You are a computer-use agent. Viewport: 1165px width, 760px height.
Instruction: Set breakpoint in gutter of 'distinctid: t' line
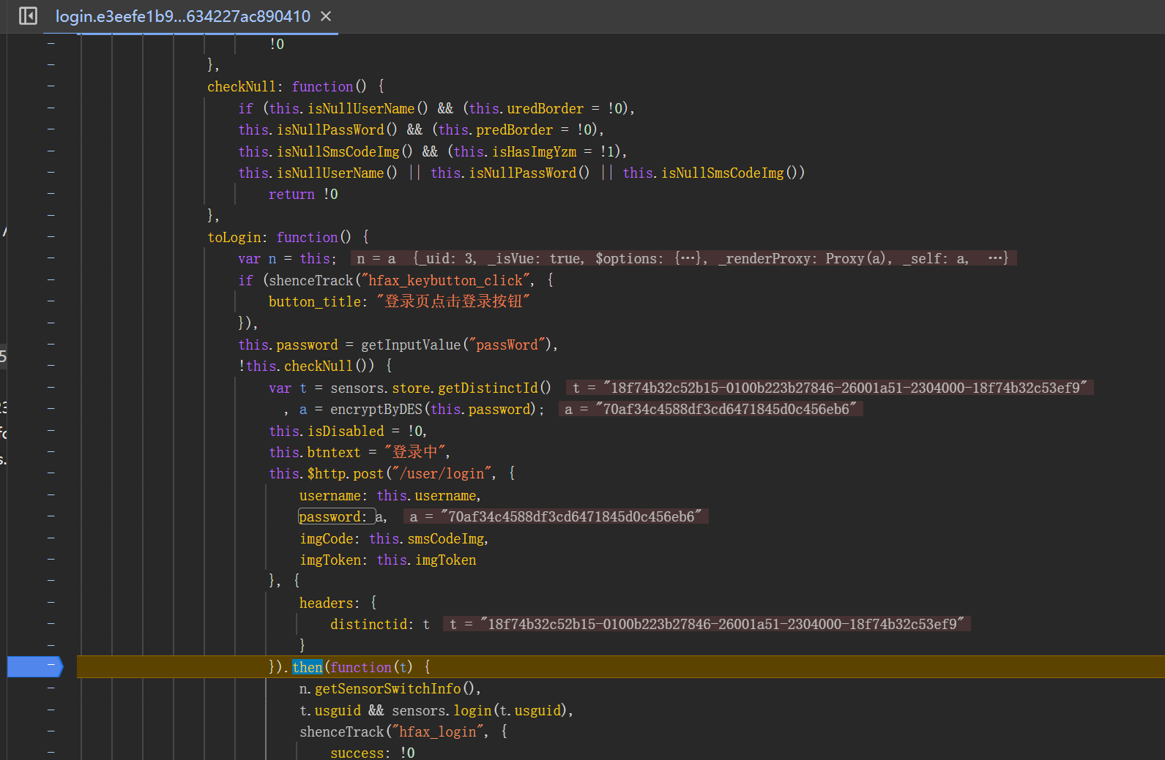tap(51, 624)
